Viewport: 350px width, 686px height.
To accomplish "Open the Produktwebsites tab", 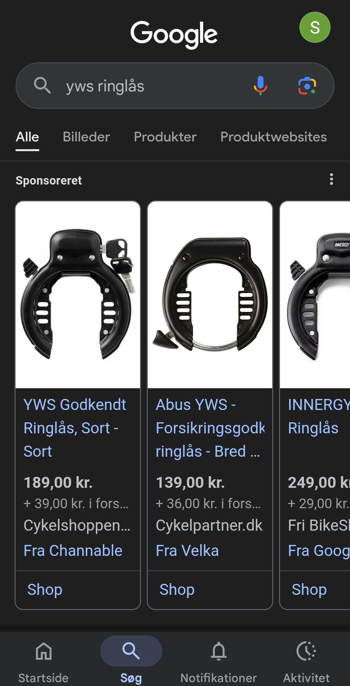I will click(273, 137).
